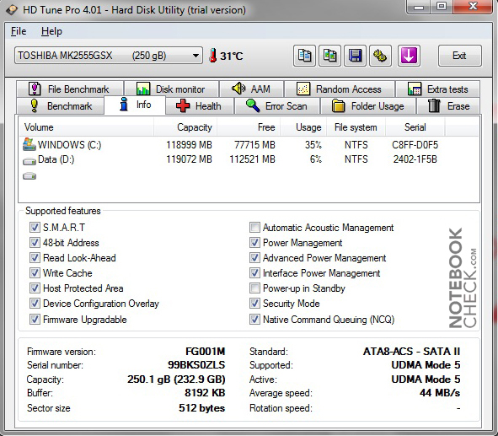Image resolution: width=498 pixels, height=436 pixels.
Task: Toggle the Interface Power Management checkbox
Action: coord(254,273)
